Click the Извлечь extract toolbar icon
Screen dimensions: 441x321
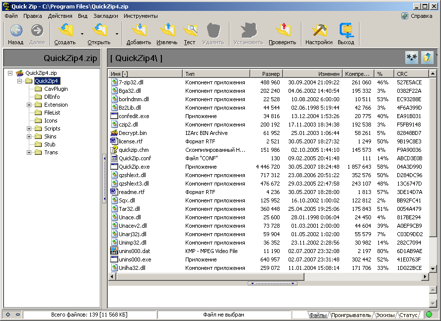pos(167,31)
